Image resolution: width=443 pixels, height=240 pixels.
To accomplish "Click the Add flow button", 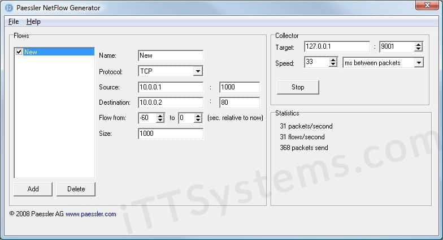I will [x=33, y=189].
